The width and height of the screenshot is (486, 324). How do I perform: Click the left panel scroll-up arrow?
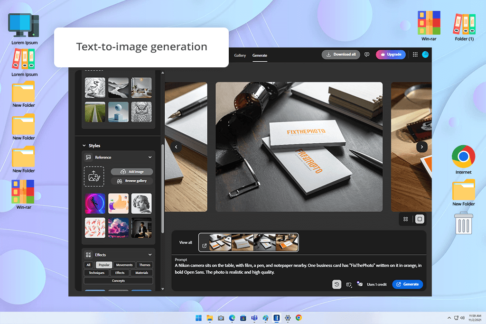[x=163, y=73]
